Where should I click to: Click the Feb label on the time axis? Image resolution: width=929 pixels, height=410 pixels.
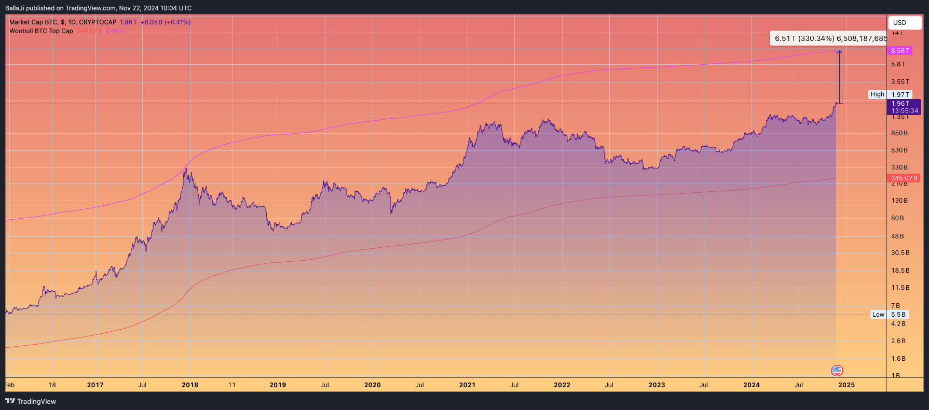coord(10,385)
